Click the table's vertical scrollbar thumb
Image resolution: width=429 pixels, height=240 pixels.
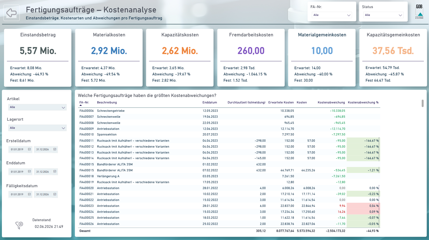(423, 103)
